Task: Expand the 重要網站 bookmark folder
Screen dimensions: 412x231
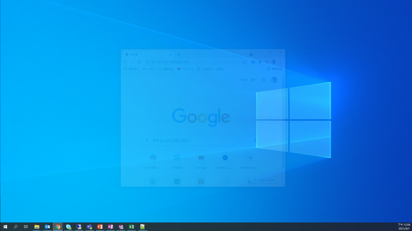Action: point(166,69)
